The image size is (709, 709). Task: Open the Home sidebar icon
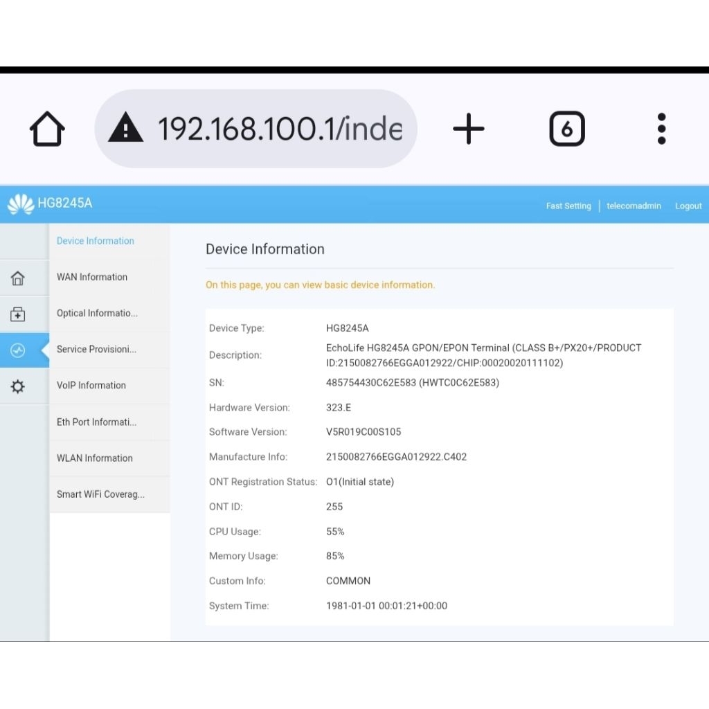[x=18, y=278]
